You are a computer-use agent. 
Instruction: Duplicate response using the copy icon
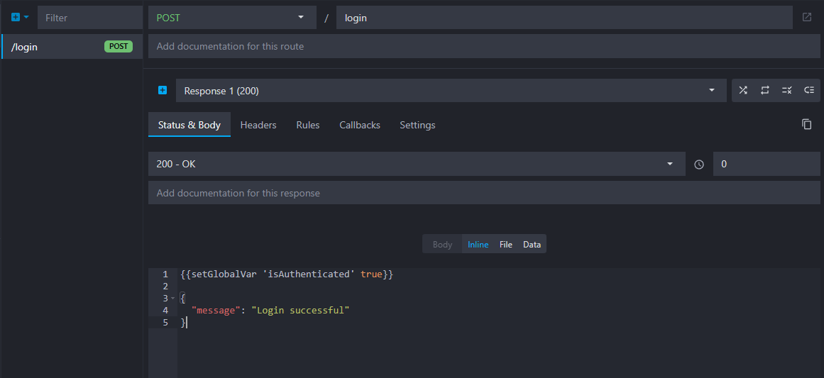click(x=807, y=124)
